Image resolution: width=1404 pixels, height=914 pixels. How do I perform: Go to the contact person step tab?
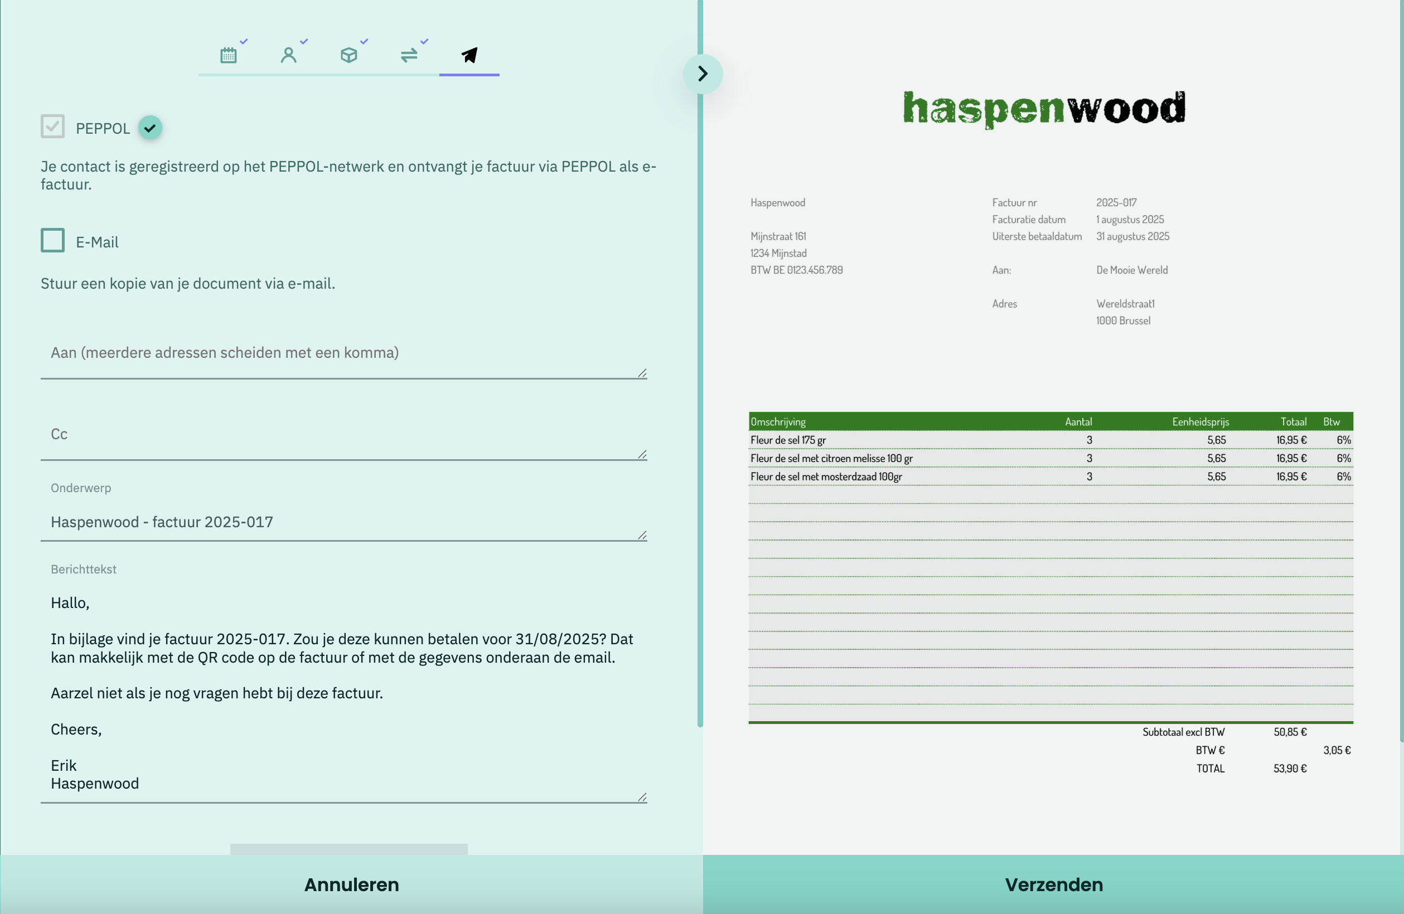click(288, 55)
